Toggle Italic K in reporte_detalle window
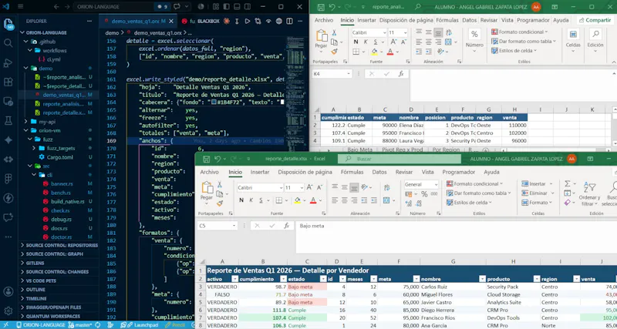This screenshot has height=329, width=617. 251,200
